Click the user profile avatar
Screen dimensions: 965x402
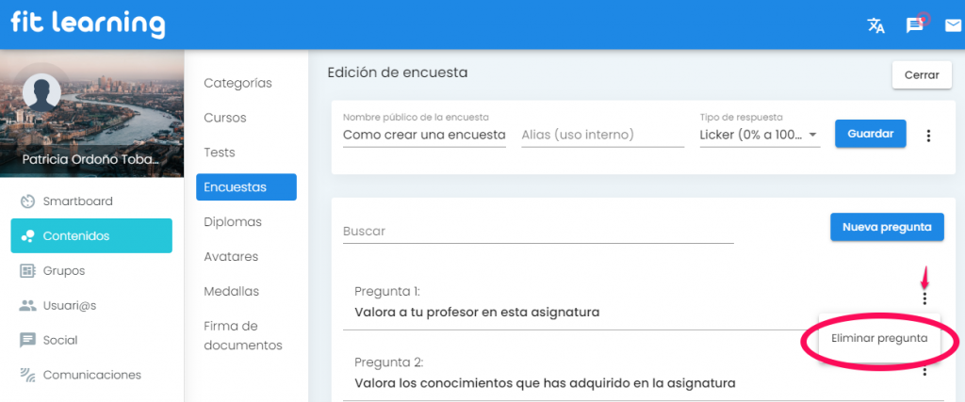41,92
